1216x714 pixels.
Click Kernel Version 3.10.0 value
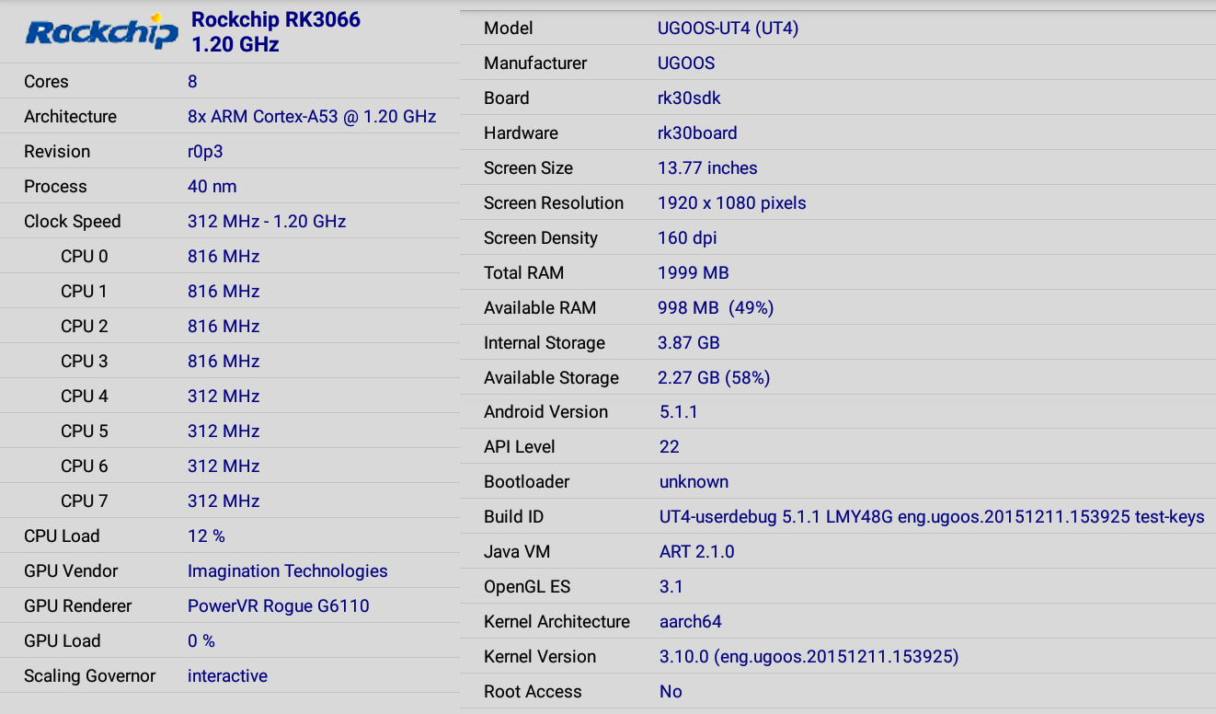click(x=809, y=656)
